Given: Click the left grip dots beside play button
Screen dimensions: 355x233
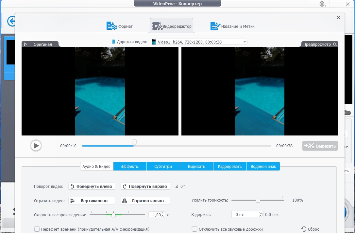Looking at the screenshot, I should (x=24, y=146).
